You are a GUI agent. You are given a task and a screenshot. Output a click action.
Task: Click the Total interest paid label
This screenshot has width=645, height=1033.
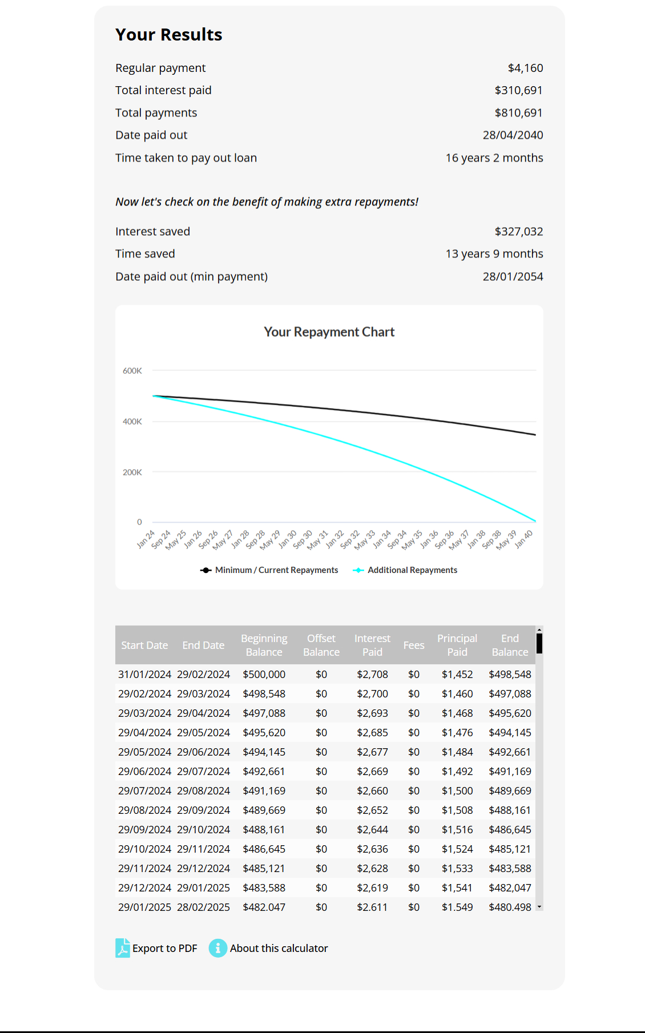coord(163,90)
